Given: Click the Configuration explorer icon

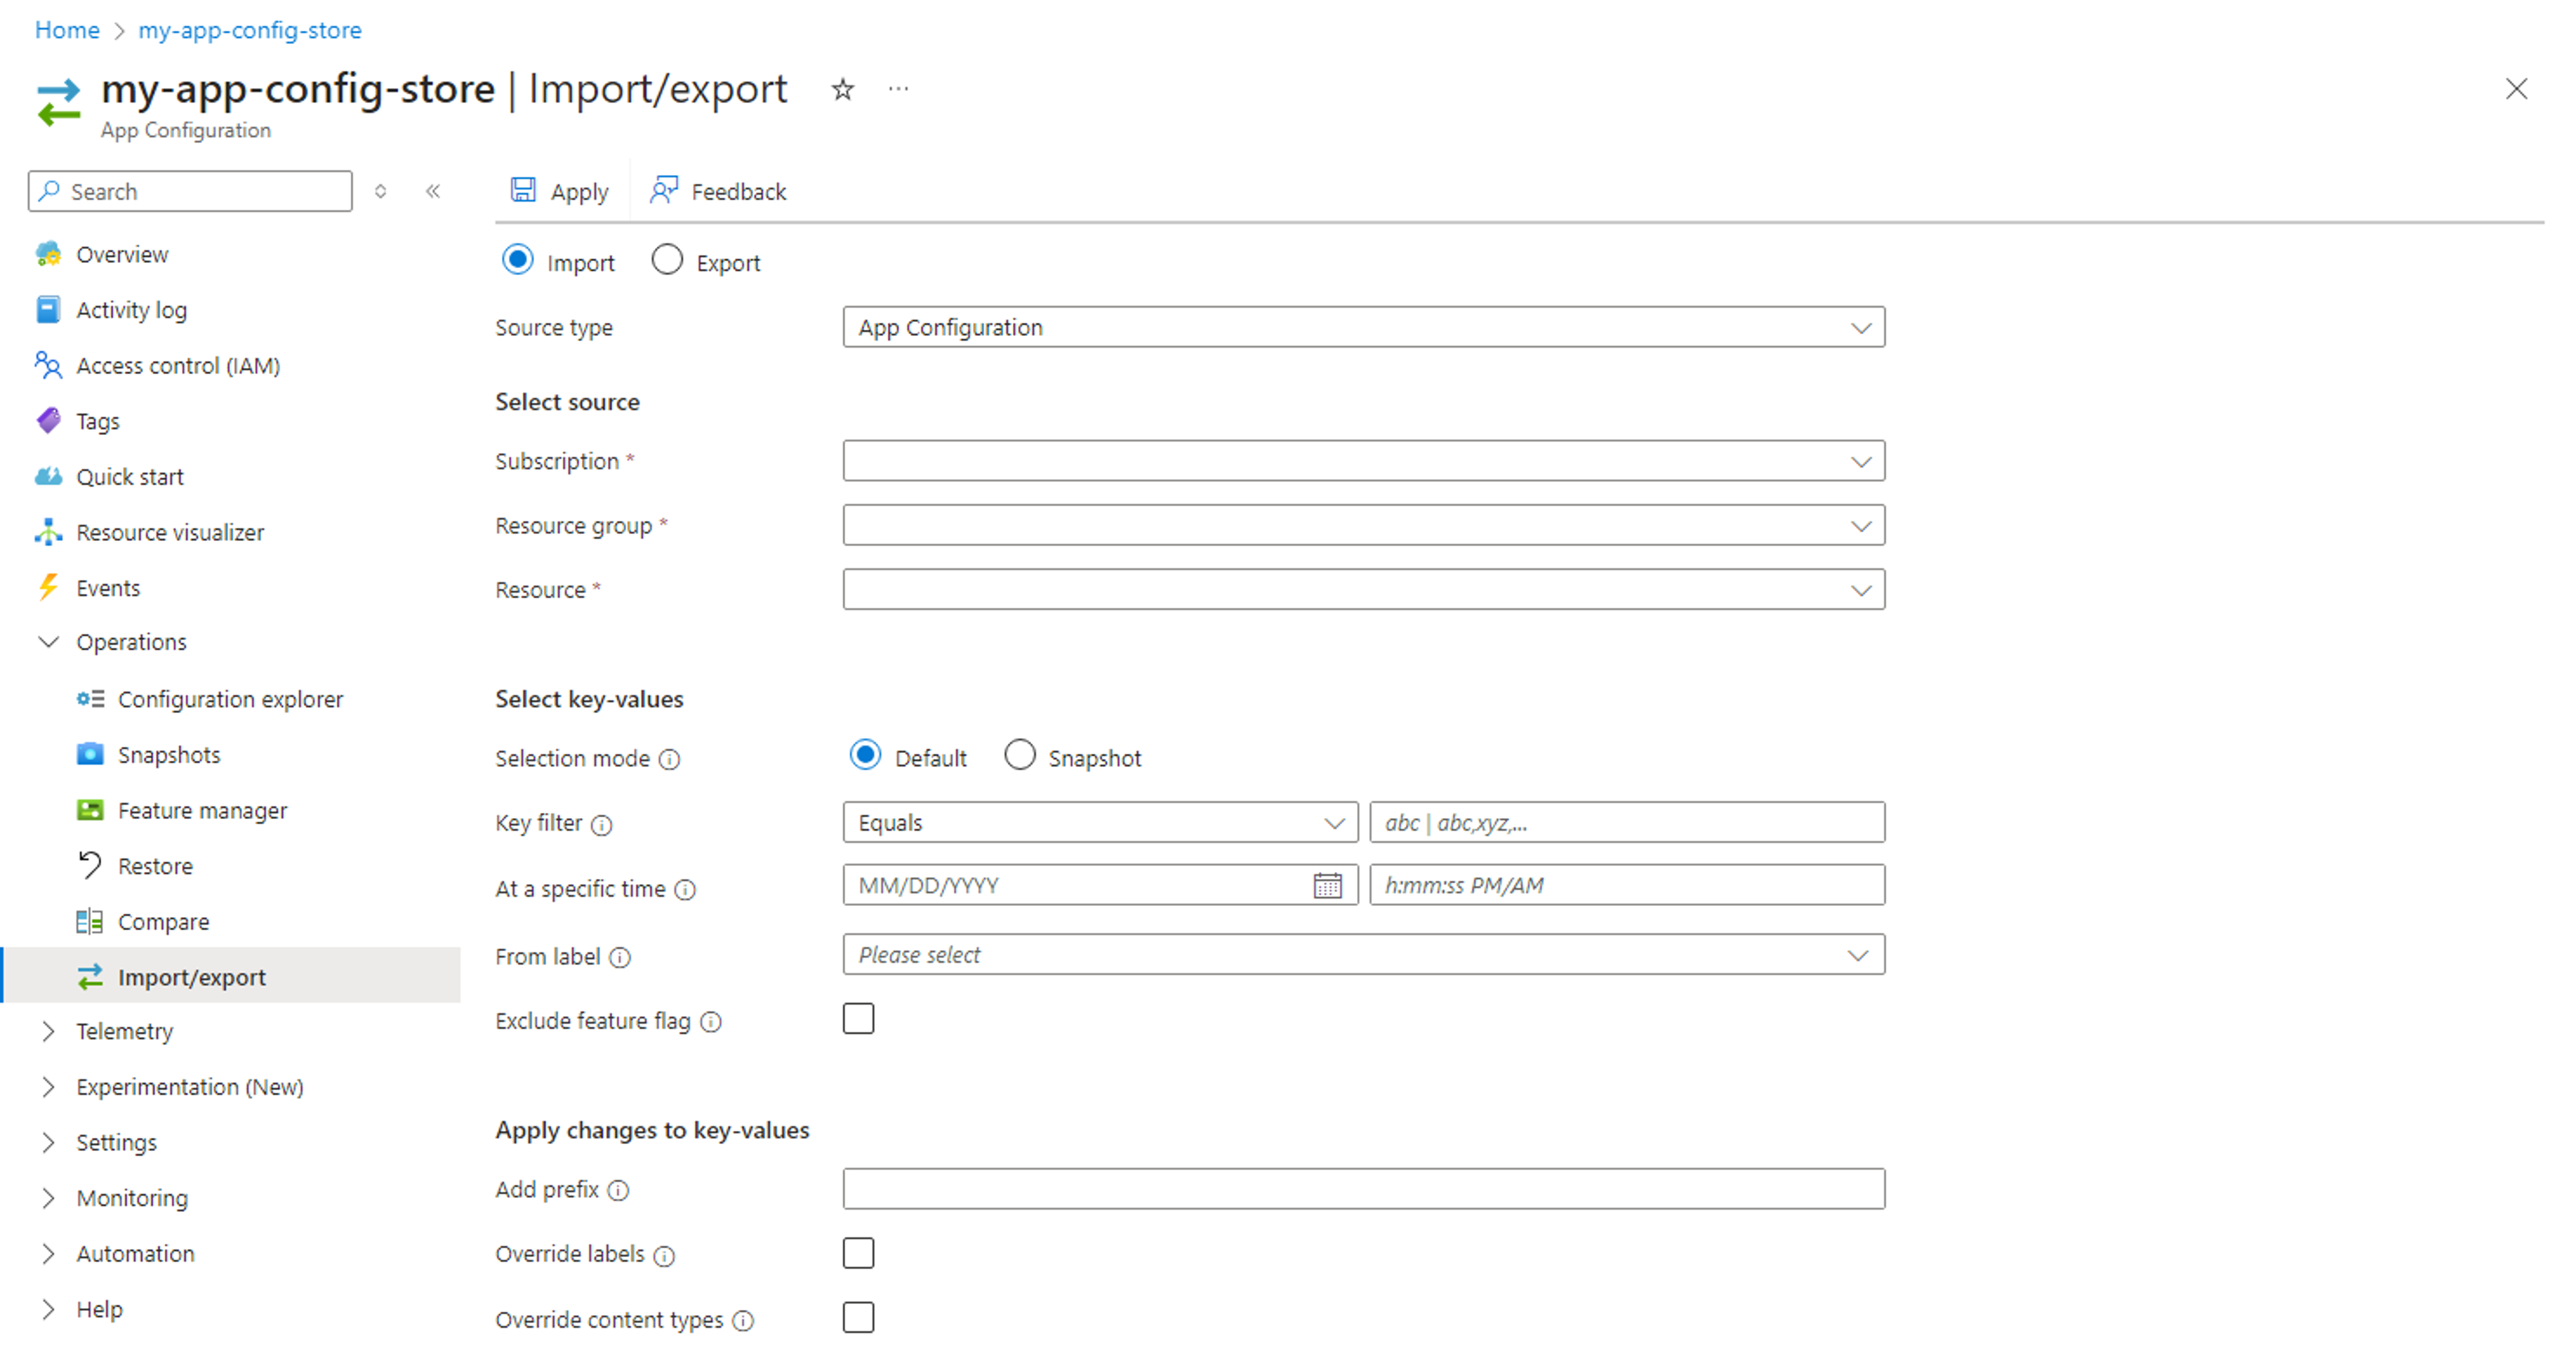Looking at the screenshot, I should click(88, 699).
